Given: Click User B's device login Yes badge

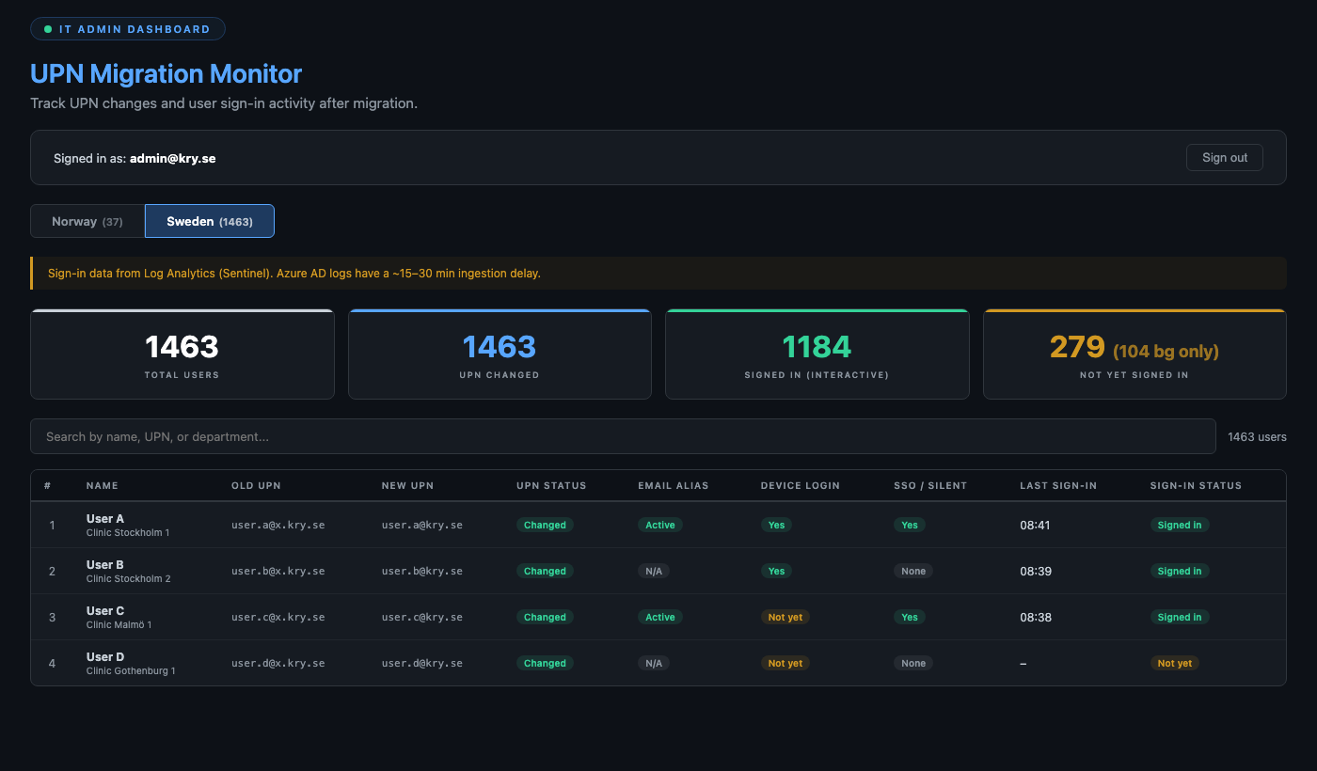Looking at the screenshot, I should [x=776, y=571].
